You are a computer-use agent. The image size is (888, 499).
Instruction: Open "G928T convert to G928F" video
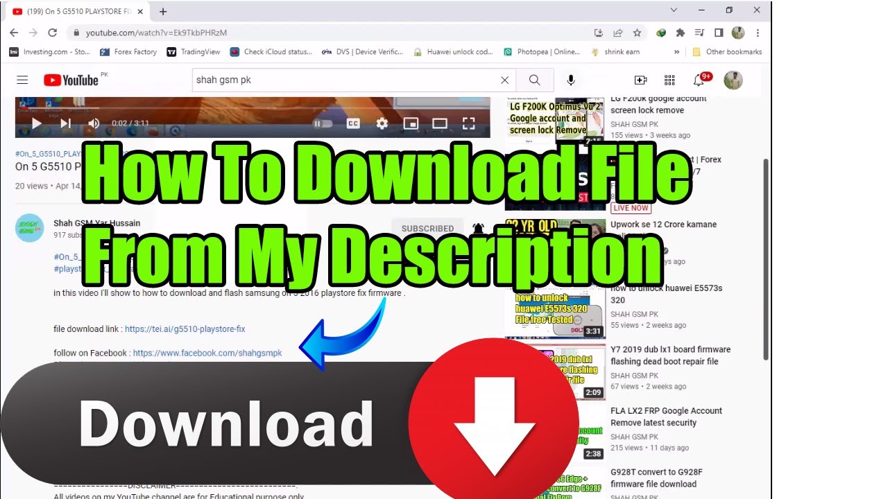(656, 478)
